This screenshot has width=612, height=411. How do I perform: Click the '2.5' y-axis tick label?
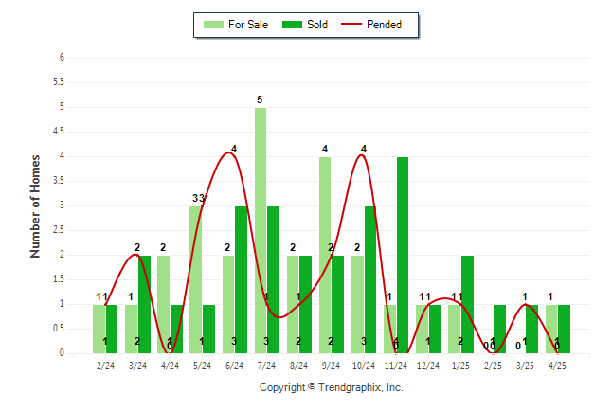(x=59, y=230)
